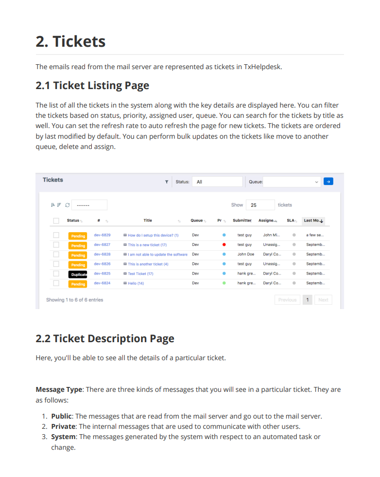Screen dimensions: 380x477
Task: Open ticket link dev-6824
Action: (103, 283)
